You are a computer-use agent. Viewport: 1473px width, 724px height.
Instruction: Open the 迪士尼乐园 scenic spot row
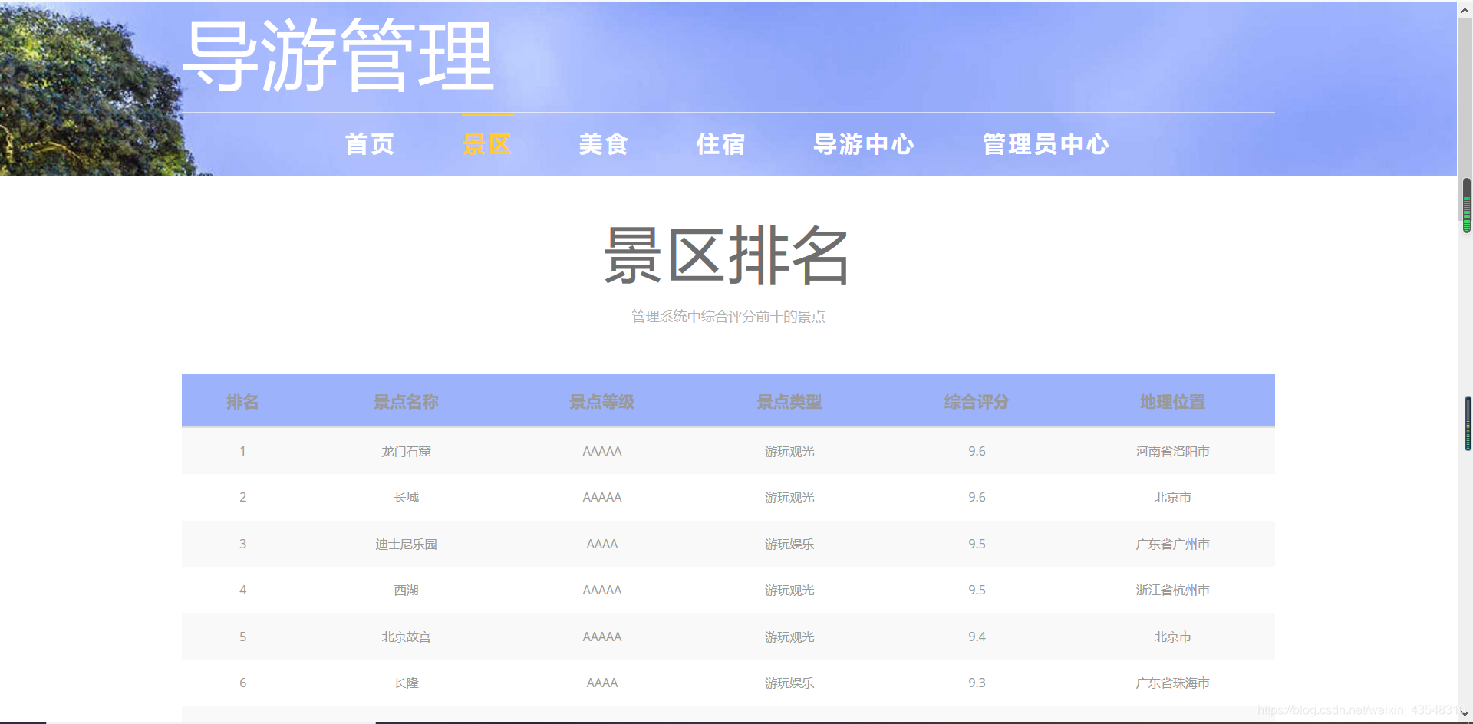(x=406, y=544)
